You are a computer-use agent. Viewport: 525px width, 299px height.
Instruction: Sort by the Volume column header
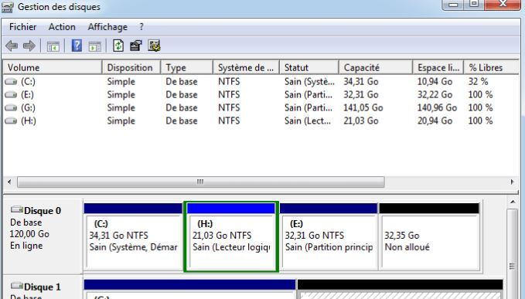click(53, 67)
